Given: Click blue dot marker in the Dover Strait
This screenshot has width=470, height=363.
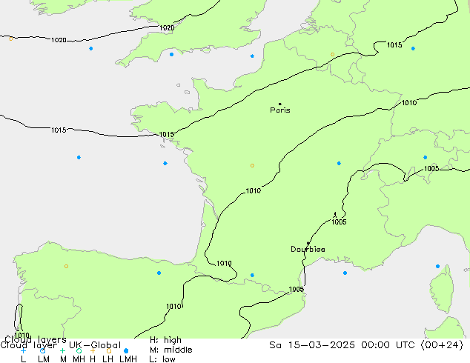Looking at the screenshot, I should (252, 56).
